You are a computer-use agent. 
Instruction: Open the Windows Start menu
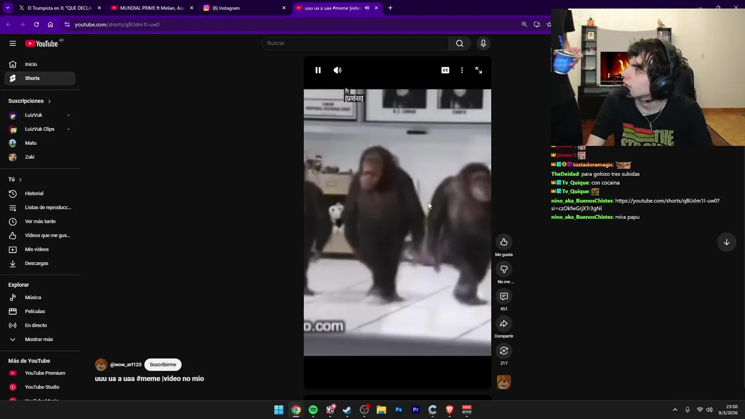pyautogui.click(x=279, y=410)
